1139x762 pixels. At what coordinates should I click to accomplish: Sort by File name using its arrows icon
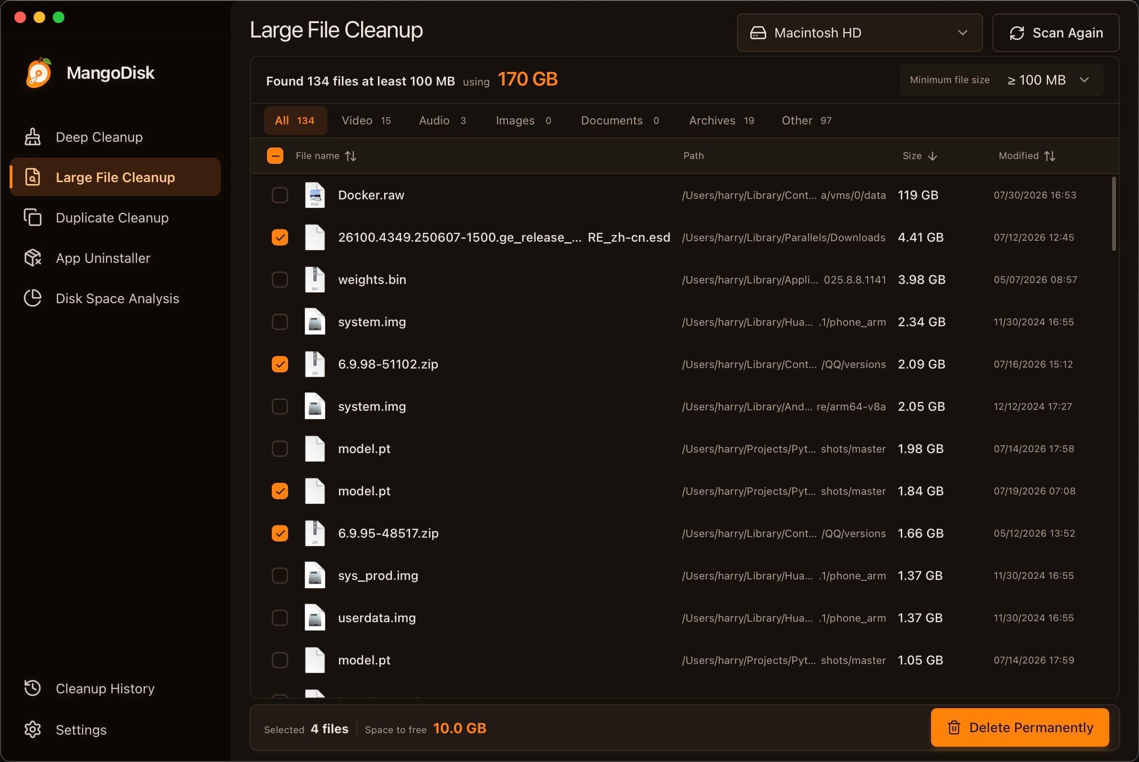351,156
